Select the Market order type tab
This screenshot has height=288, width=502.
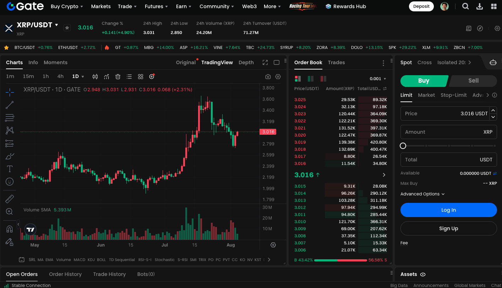coord(426,95)
